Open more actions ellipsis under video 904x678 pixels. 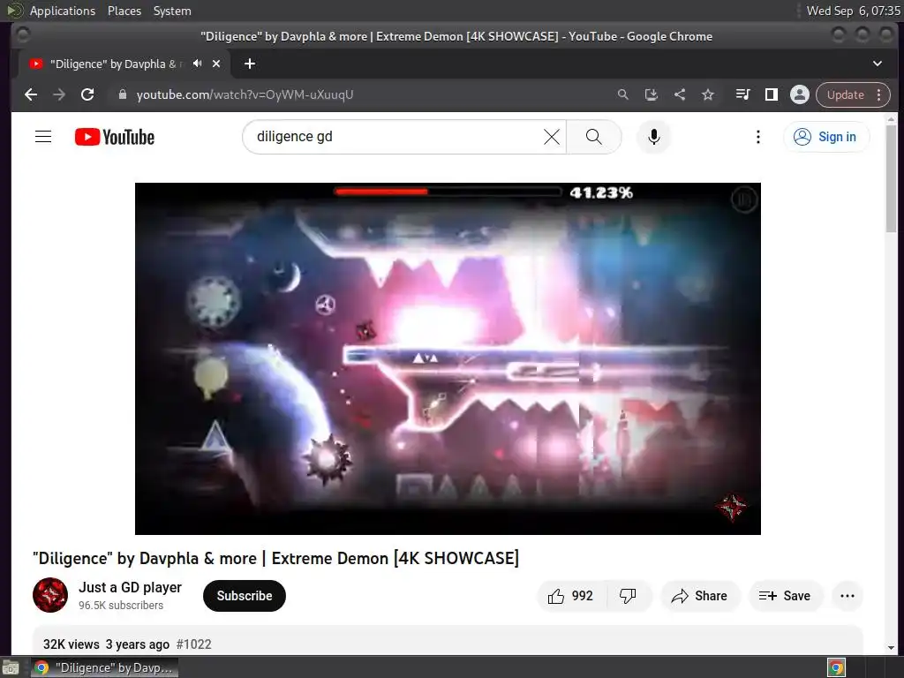pyautogui.click(x=847, y=596)
